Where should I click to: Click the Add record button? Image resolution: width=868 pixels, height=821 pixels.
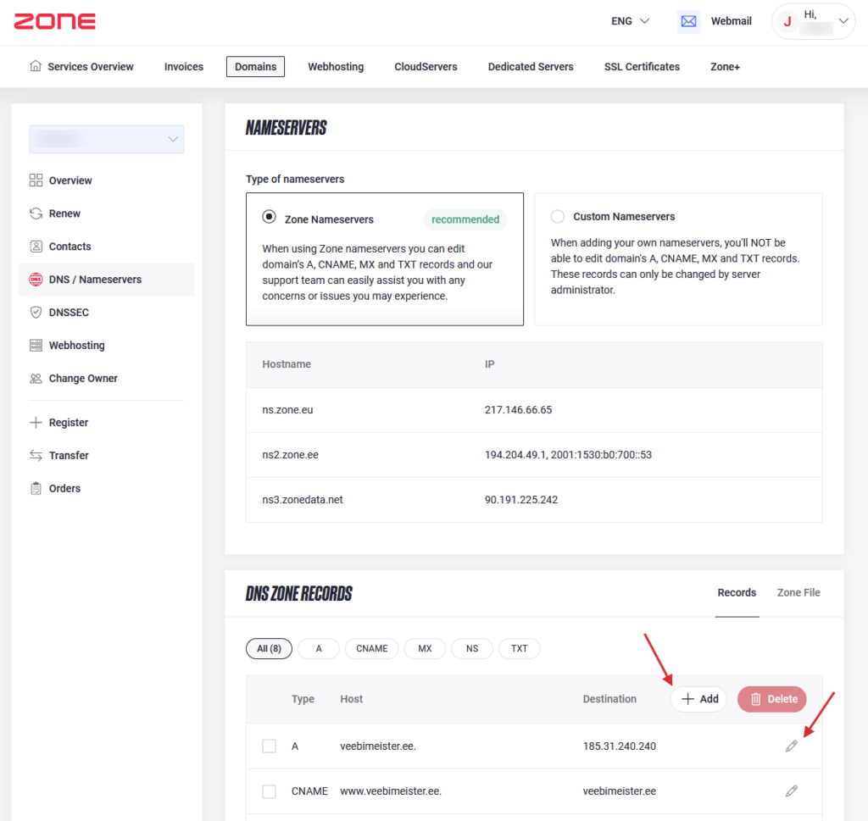(x=699, y=699)
